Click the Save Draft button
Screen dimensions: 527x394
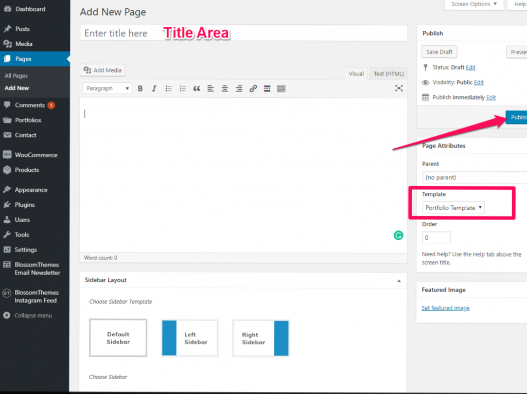pos(439,51)
